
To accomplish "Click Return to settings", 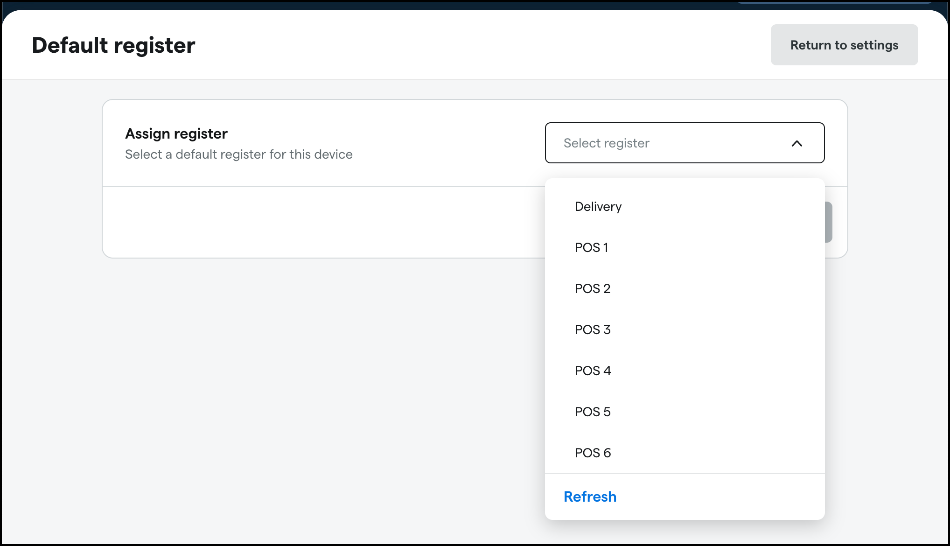I will [x=844, y=45].
